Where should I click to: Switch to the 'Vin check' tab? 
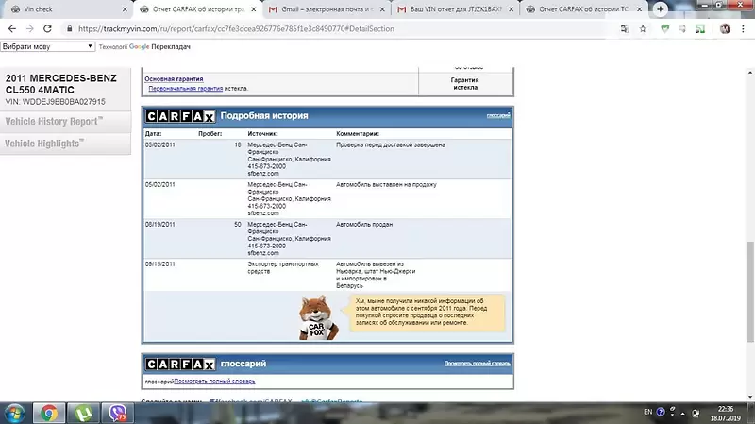[x=67, y=9]
